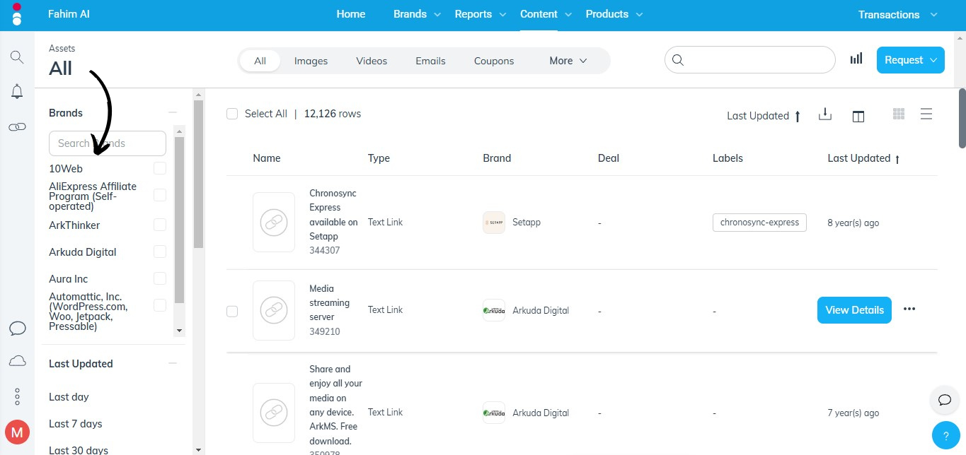Select the Videos tab
Screen dimensions: 966x455
coord(372,61)
